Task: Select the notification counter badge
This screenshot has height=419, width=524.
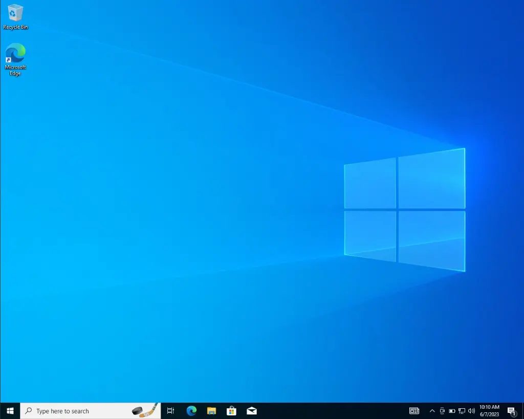Action: (x=514, y=414)
